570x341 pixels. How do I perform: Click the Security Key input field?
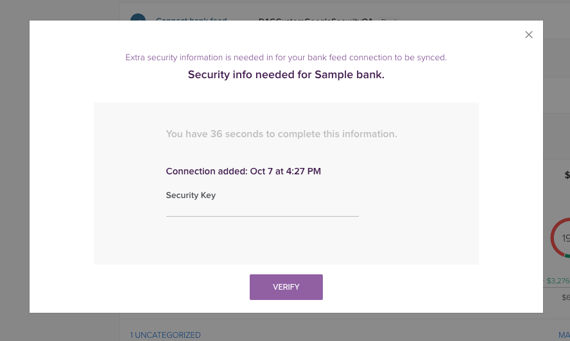pos(262,209)
